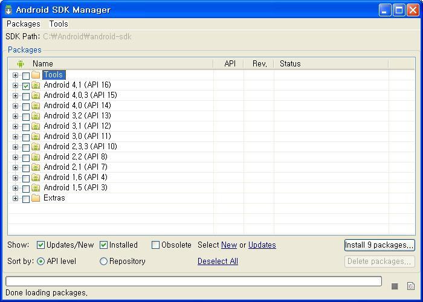This screenshot has width=423, height=302.
Task: Click the Android 3.0 (API 11) package icon
Action: (x=36, y=137)
